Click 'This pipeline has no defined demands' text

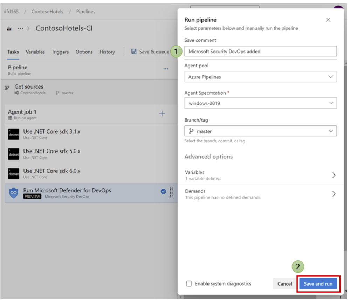point(223,197)
